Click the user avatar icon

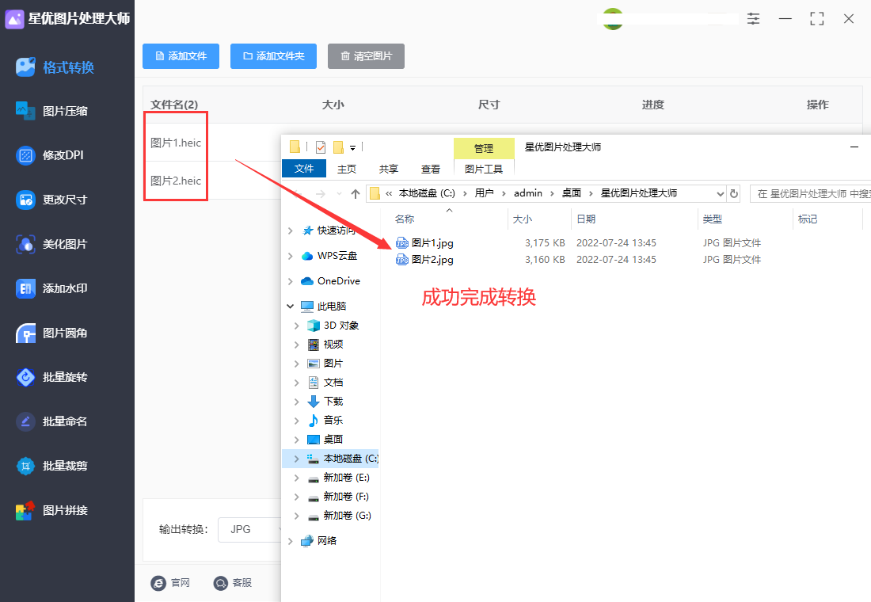[x=612, y=19]
